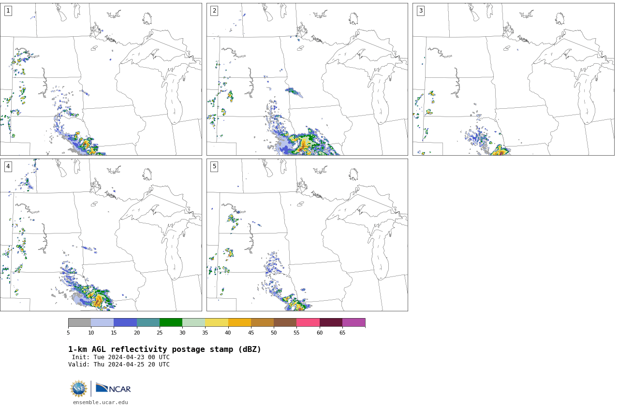The height and width of the screenshot is (408, 619).
Task: Click the reflectivity postage stamp title
Action: [164, 350]
